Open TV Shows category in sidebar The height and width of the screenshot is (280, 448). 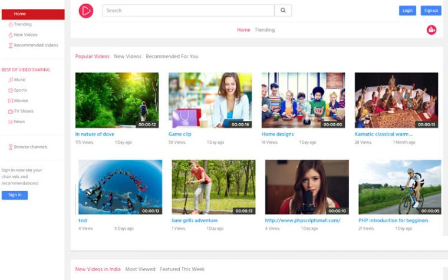pos(24,111)
